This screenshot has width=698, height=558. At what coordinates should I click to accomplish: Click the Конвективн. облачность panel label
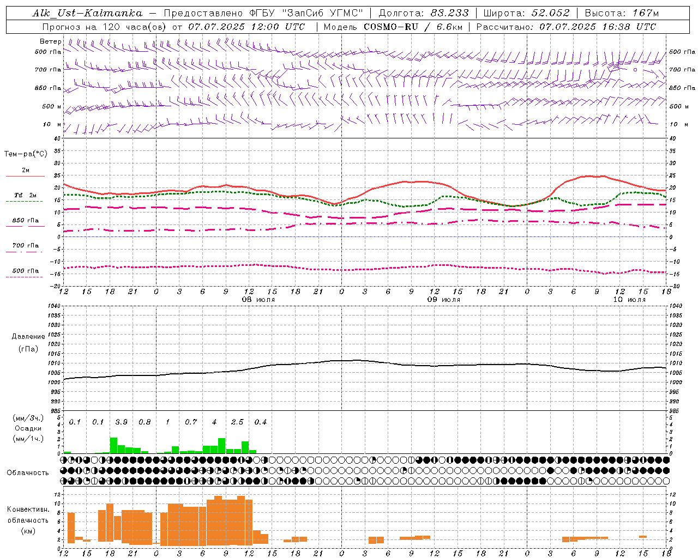pos(28,515)
